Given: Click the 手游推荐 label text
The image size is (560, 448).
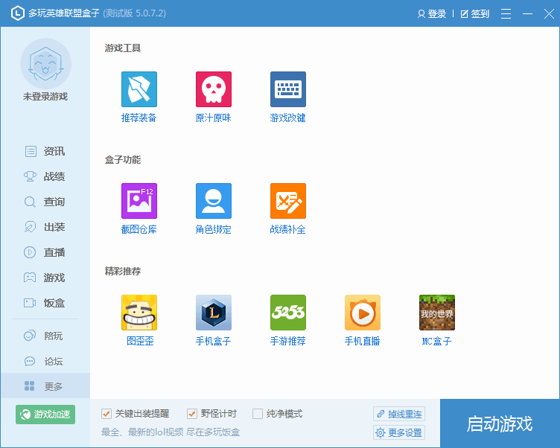Looking at the screenshot, I should [288, 341].
